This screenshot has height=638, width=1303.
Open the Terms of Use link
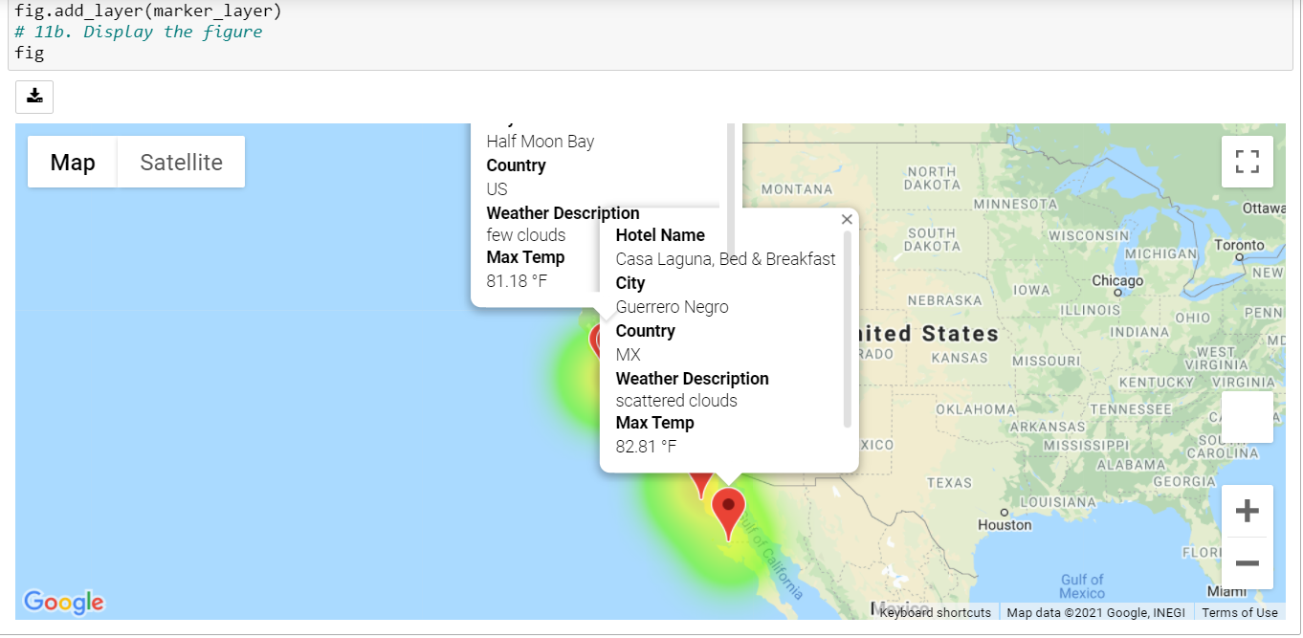[1240, 612]
